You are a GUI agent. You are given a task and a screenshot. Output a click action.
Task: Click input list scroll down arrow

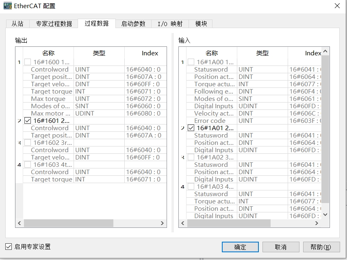325,214
